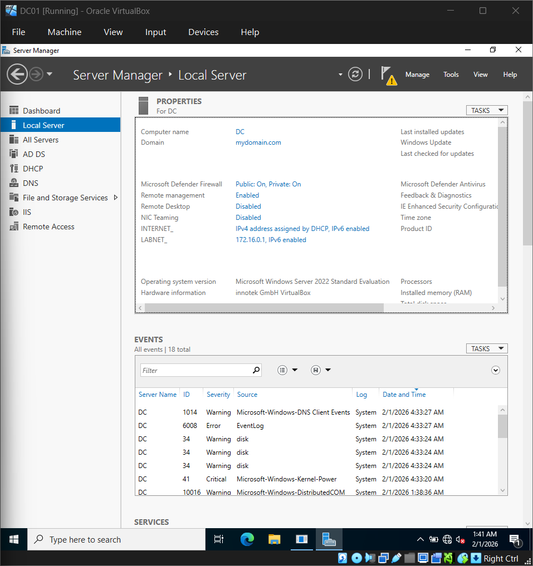Image resolution: width=533 pixels, height=566 pixels.
Task: Click the Back navigation arrow icon
Action: [x=17, y=75]
